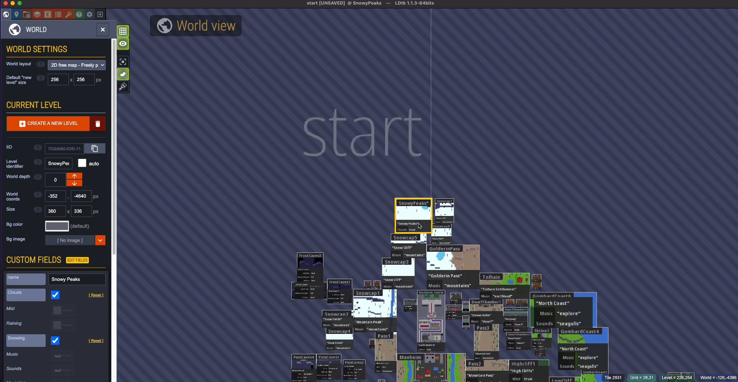Toggle world grid display in the view toolbar
The width and height of the screenshot is (738, 382).
pos(123,31)
